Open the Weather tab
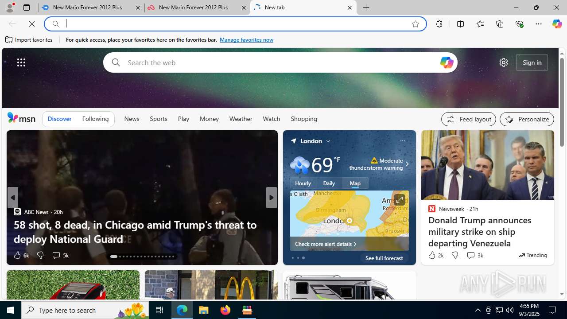 point(241,119)
